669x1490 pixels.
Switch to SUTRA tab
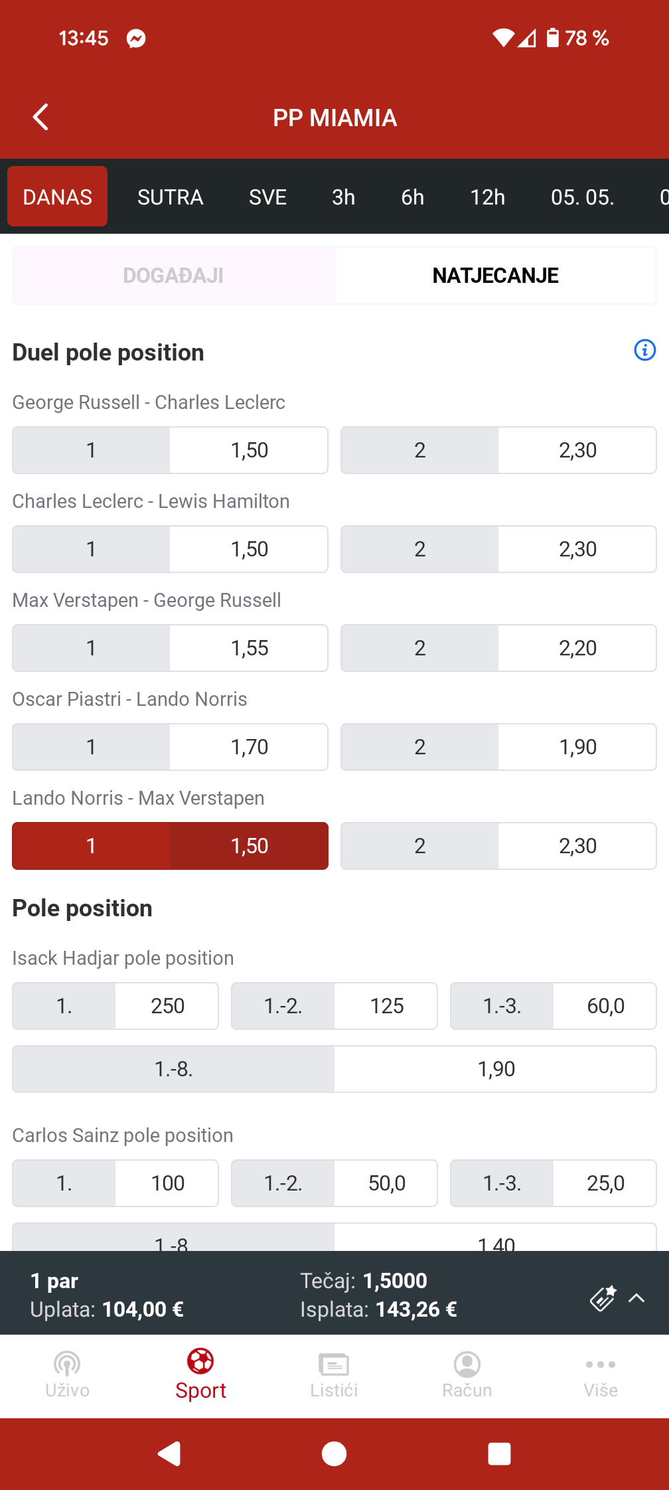[170, 197]
